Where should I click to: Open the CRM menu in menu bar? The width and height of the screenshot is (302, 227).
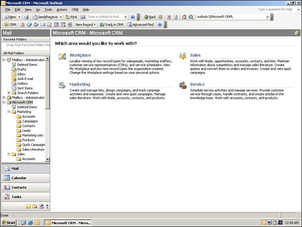tap(75, 10)
